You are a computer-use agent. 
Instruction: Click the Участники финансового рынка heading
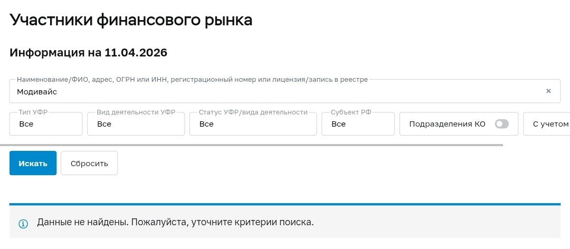[x=131, y=21]
